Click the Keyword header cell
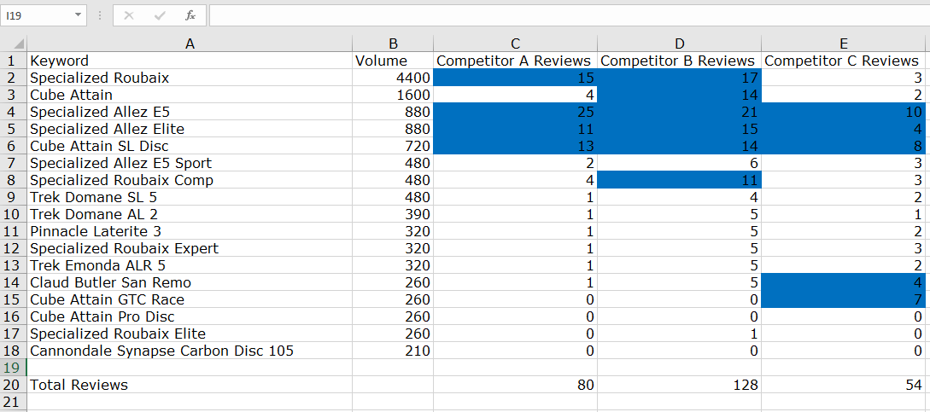Image resolution: width=930 pixels, height=412 pixels. [190, 61]
